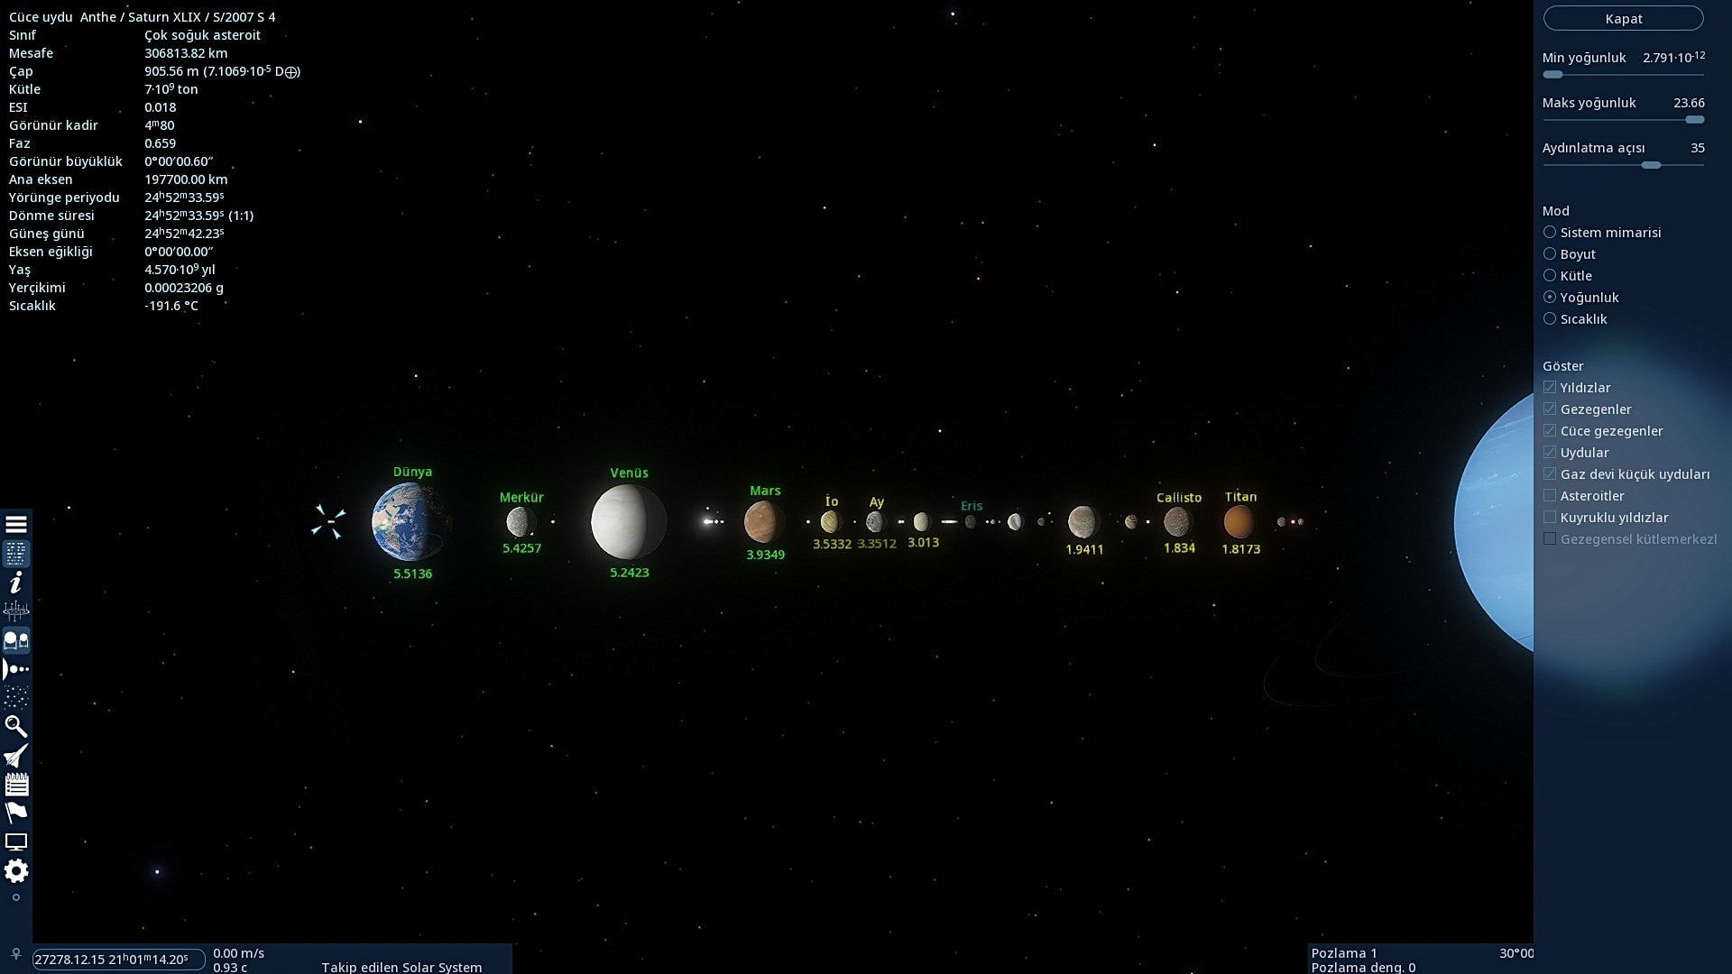Viewport: 1732px width, 974px height.
Task: Open the hamburger main menu icon
Action: point(16,524)
